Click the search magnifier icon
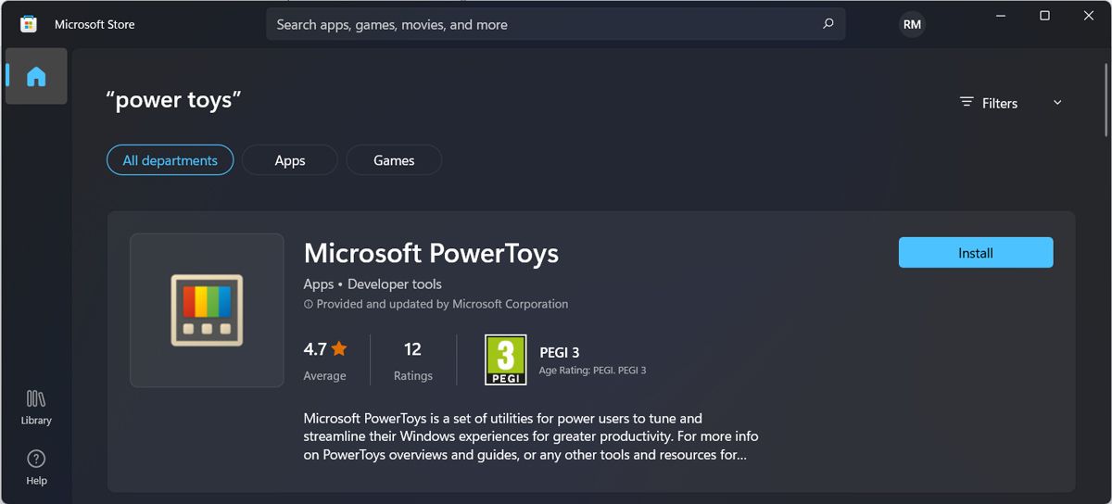1112x504 pixels. point(828,24)
